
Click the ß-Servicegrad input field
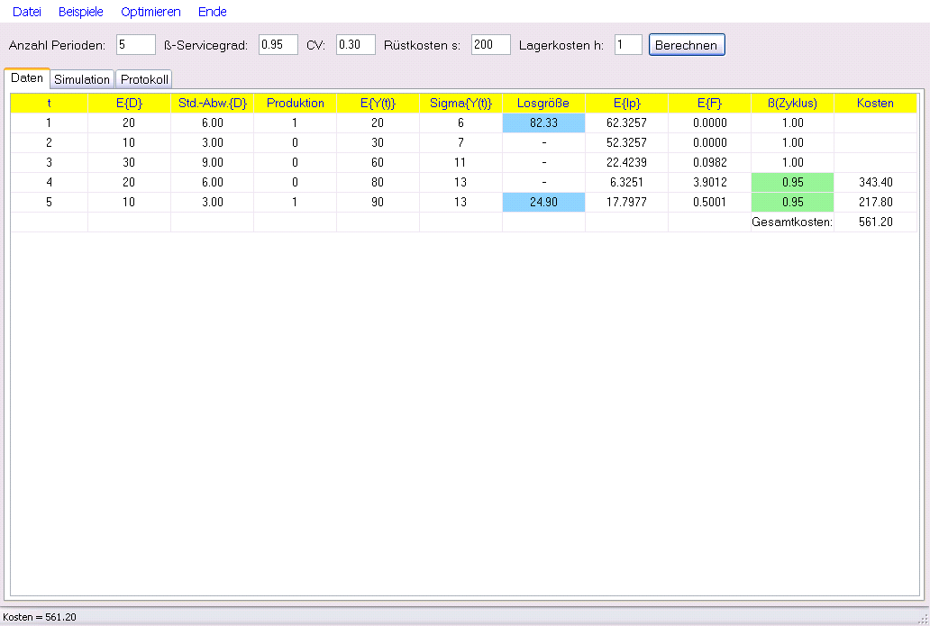(278, 44)
